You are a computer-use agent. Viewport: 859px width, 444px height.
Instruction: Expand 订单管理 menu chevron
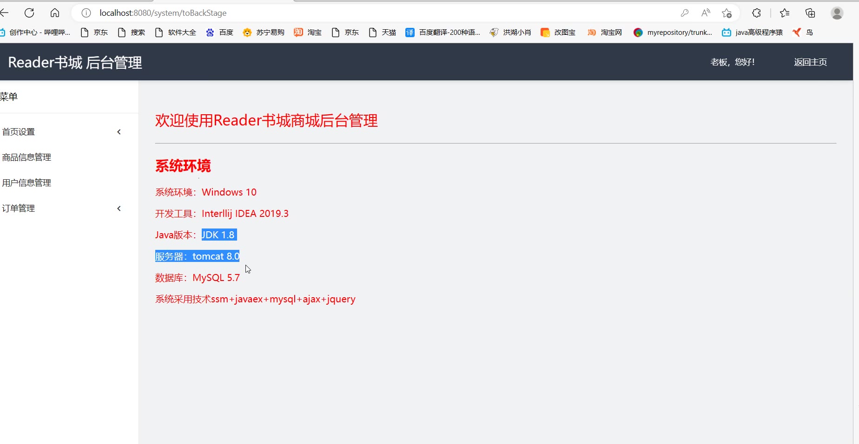coord(119,209)
